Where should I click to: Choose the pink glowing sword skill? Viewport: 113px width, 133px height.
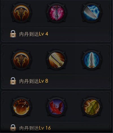pyautogui.click(x=56, y=13)
